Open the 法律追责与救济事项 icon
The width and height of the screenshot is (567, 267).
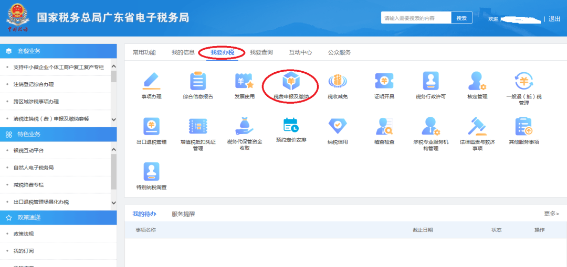477,127
